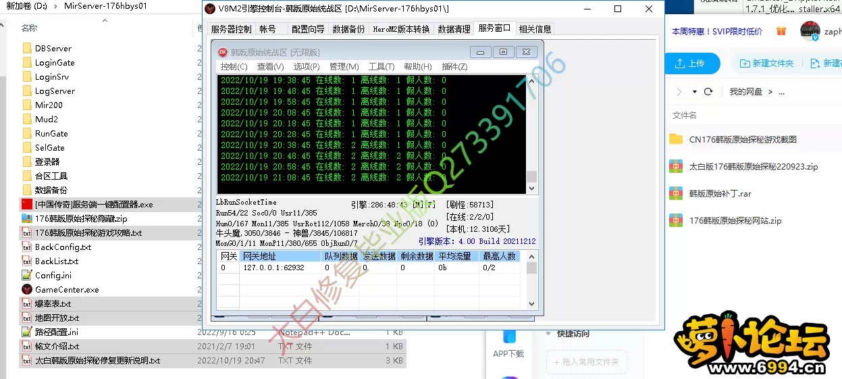Switch to 数据清理 tab
The height and width of the screenshot is (379, 842).
[x=454, y=29]
